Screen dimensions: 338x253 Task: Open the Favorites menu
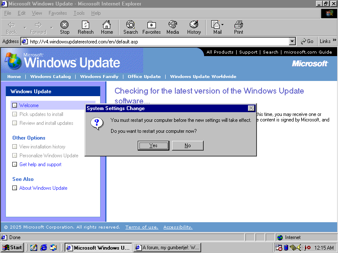coord(57,13)
